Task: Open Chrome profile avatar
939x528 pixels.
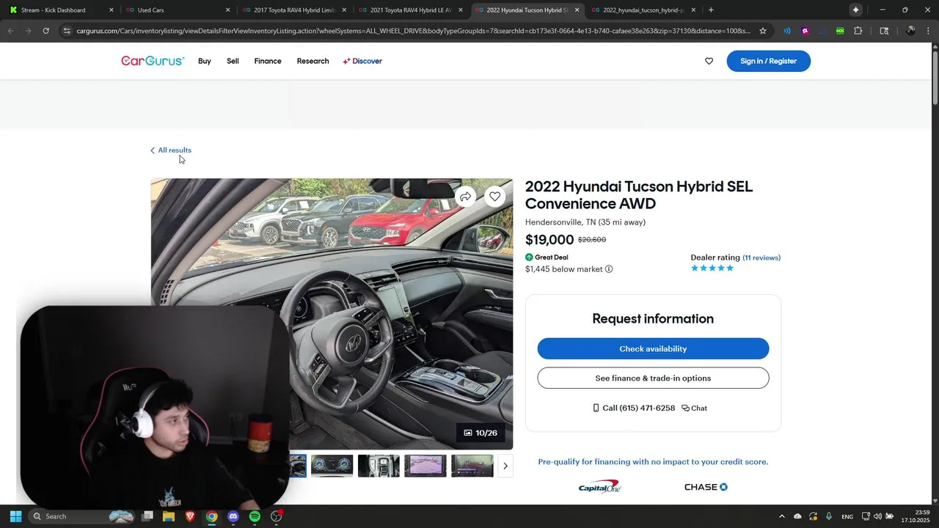Action: click(x=910, y=31)
